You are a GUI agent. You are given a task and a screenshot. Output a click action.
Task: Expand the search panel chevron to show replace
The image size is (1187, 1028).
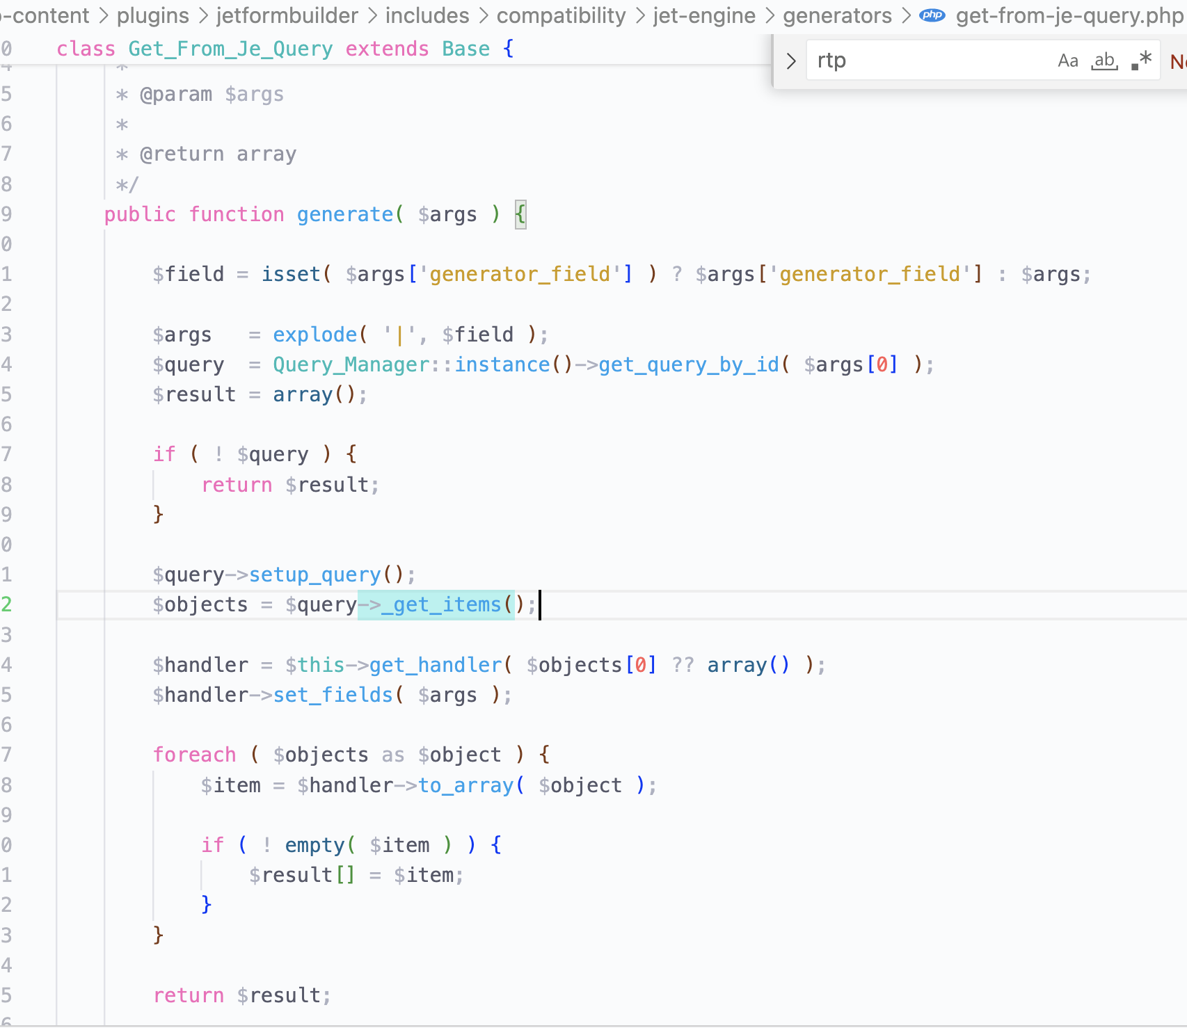click(x=790, y=61)
